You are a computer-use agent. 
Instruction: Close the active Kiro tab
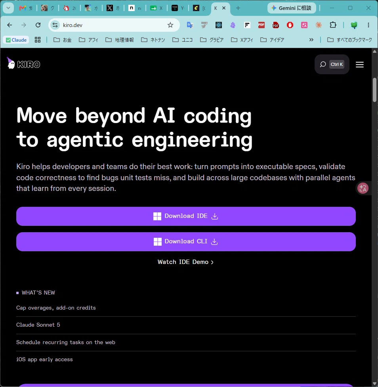pyautogui.click(x=224, y=8)
